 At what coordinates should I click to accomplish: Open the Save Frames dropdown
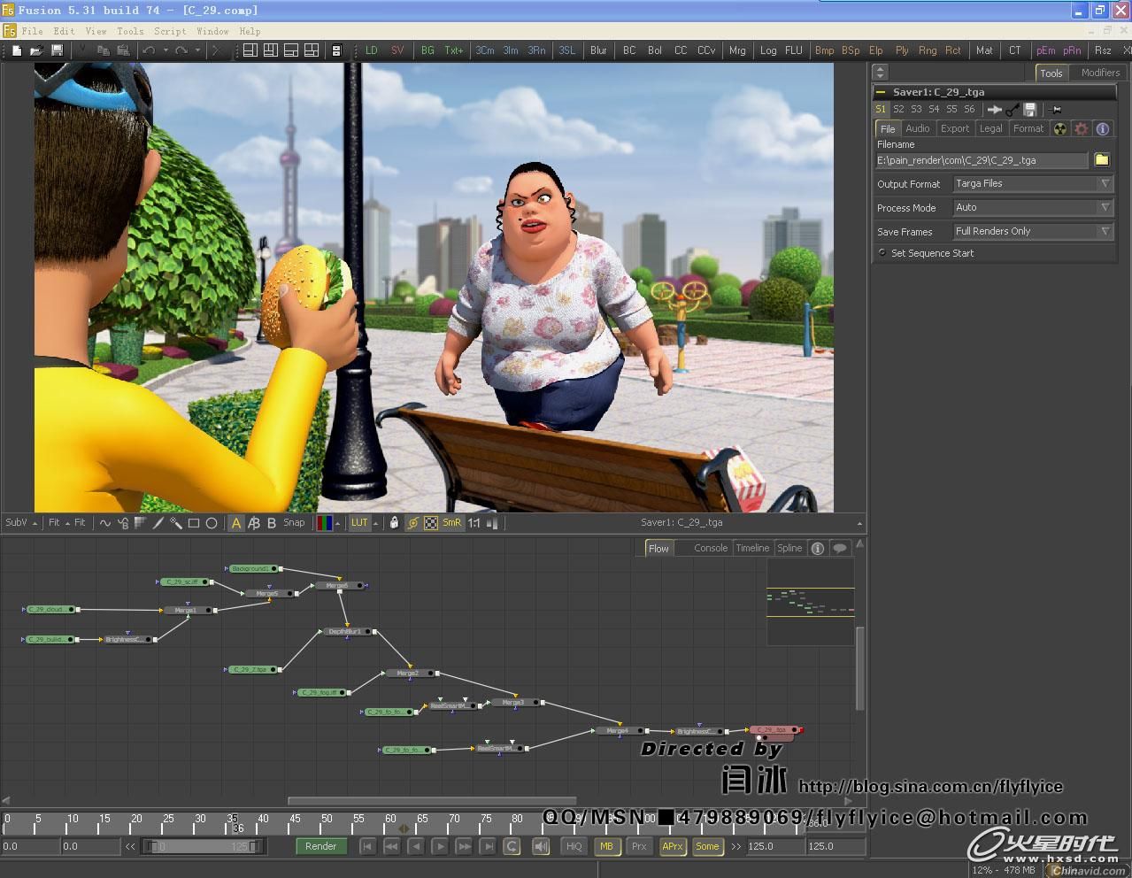pos(1032,231)
